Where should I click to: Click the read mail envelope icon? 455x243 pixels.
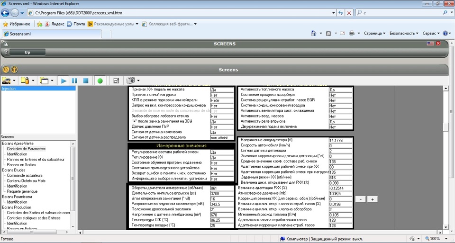coord(342,33)
